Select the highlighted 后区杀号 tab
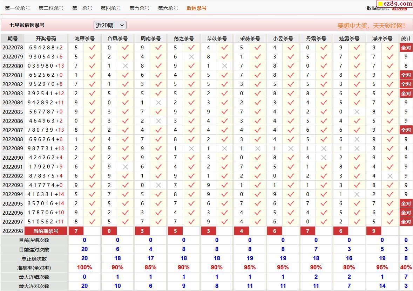This screenshot has width=413, height=291. pos(196,8)
